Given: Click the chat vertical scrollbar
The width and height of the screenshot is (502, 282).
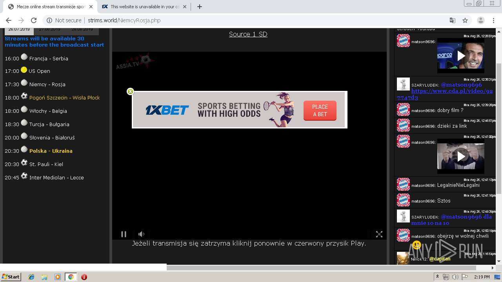Looking at the screenshot, I should tap(499, 128).
